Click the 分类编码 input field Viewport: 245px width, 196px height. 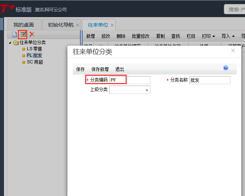[x=130, y=80]
